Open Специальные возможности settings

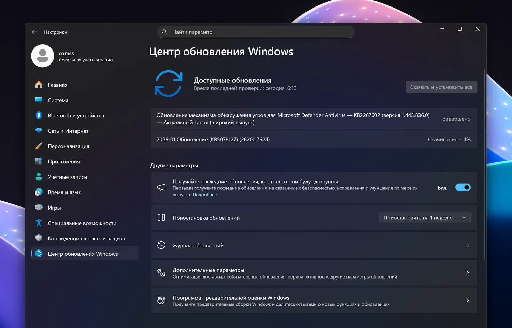[85, 223]
